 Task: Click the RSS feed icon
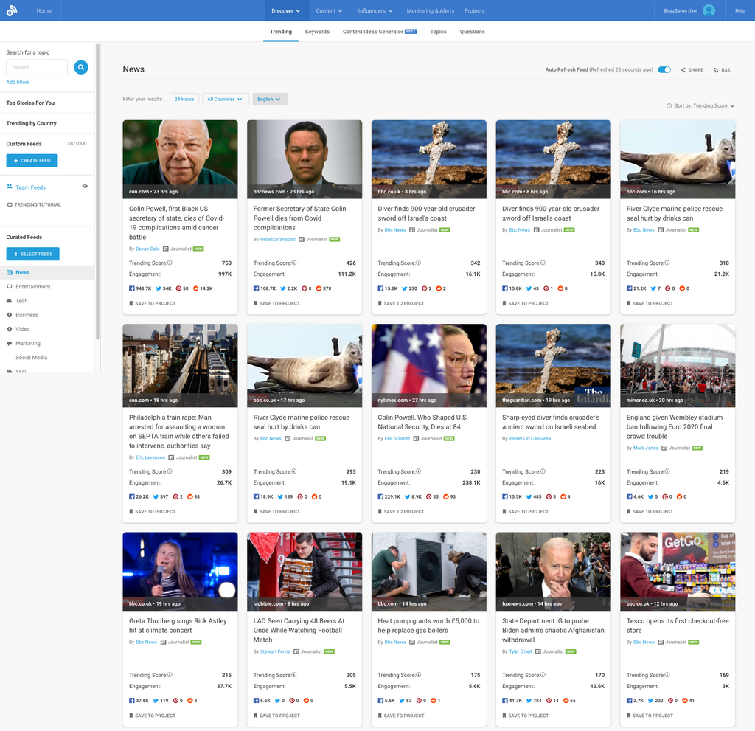[716, 70]
